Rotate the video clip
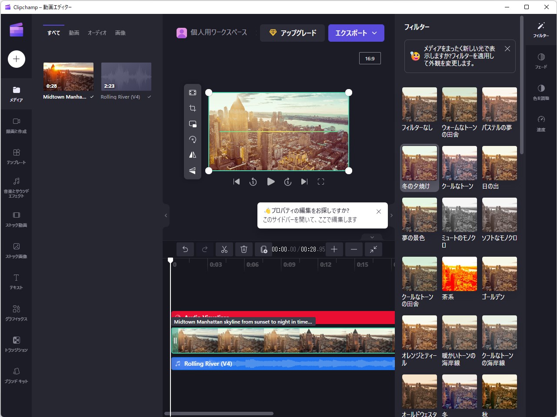The height and width of the screenshot is (417, 557). click(193, 139)
